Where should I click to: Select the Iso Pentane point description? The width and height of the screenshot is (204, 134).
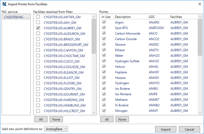(123, 94)
